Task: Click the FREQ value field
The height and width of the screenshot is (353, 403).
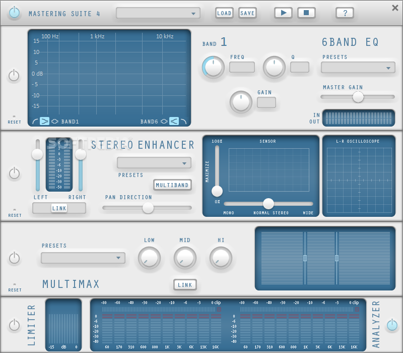Action: 242,67
